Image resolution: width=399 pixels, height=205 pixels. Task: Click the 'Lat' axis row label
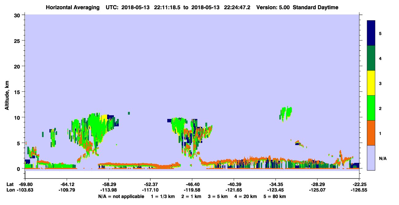point(10,184)
